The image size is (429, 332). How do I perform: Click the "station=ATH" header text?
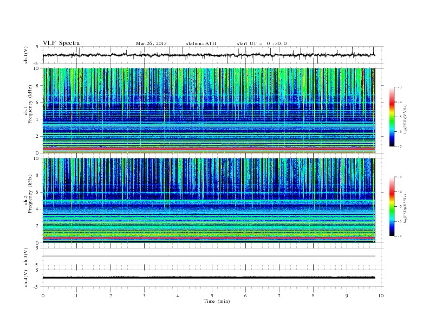coord(201,43)
